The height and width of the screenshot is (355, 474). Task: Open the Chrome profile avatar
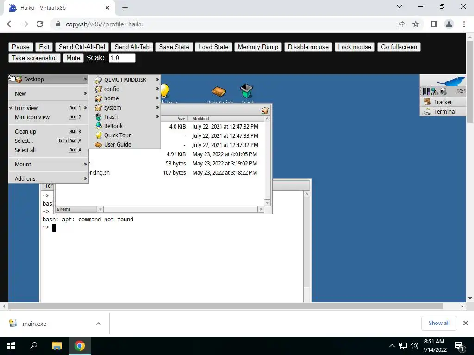449,24
